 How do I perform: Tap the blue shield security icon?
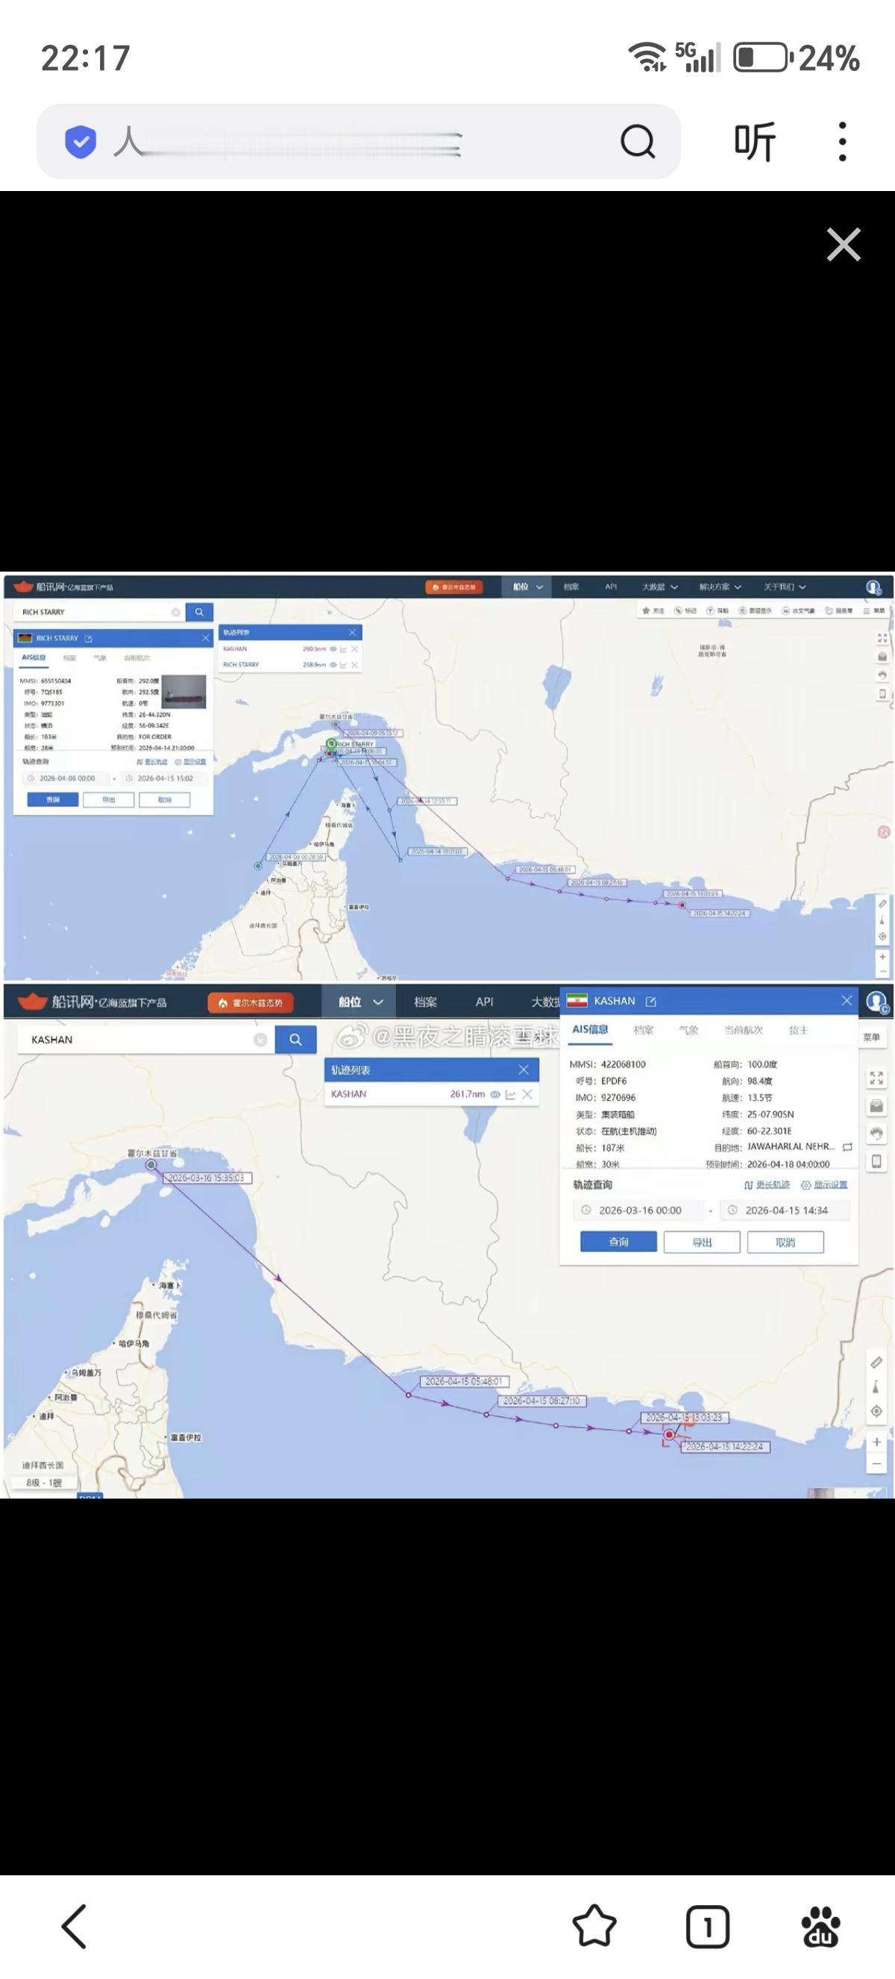81,141
